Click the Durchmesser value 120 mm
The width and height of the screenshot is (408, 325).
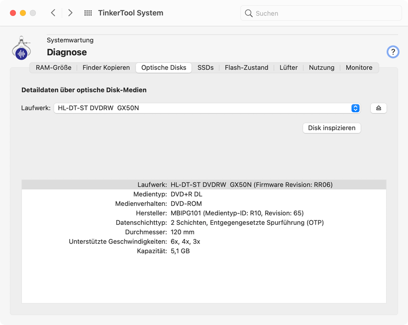click(183, 232)
